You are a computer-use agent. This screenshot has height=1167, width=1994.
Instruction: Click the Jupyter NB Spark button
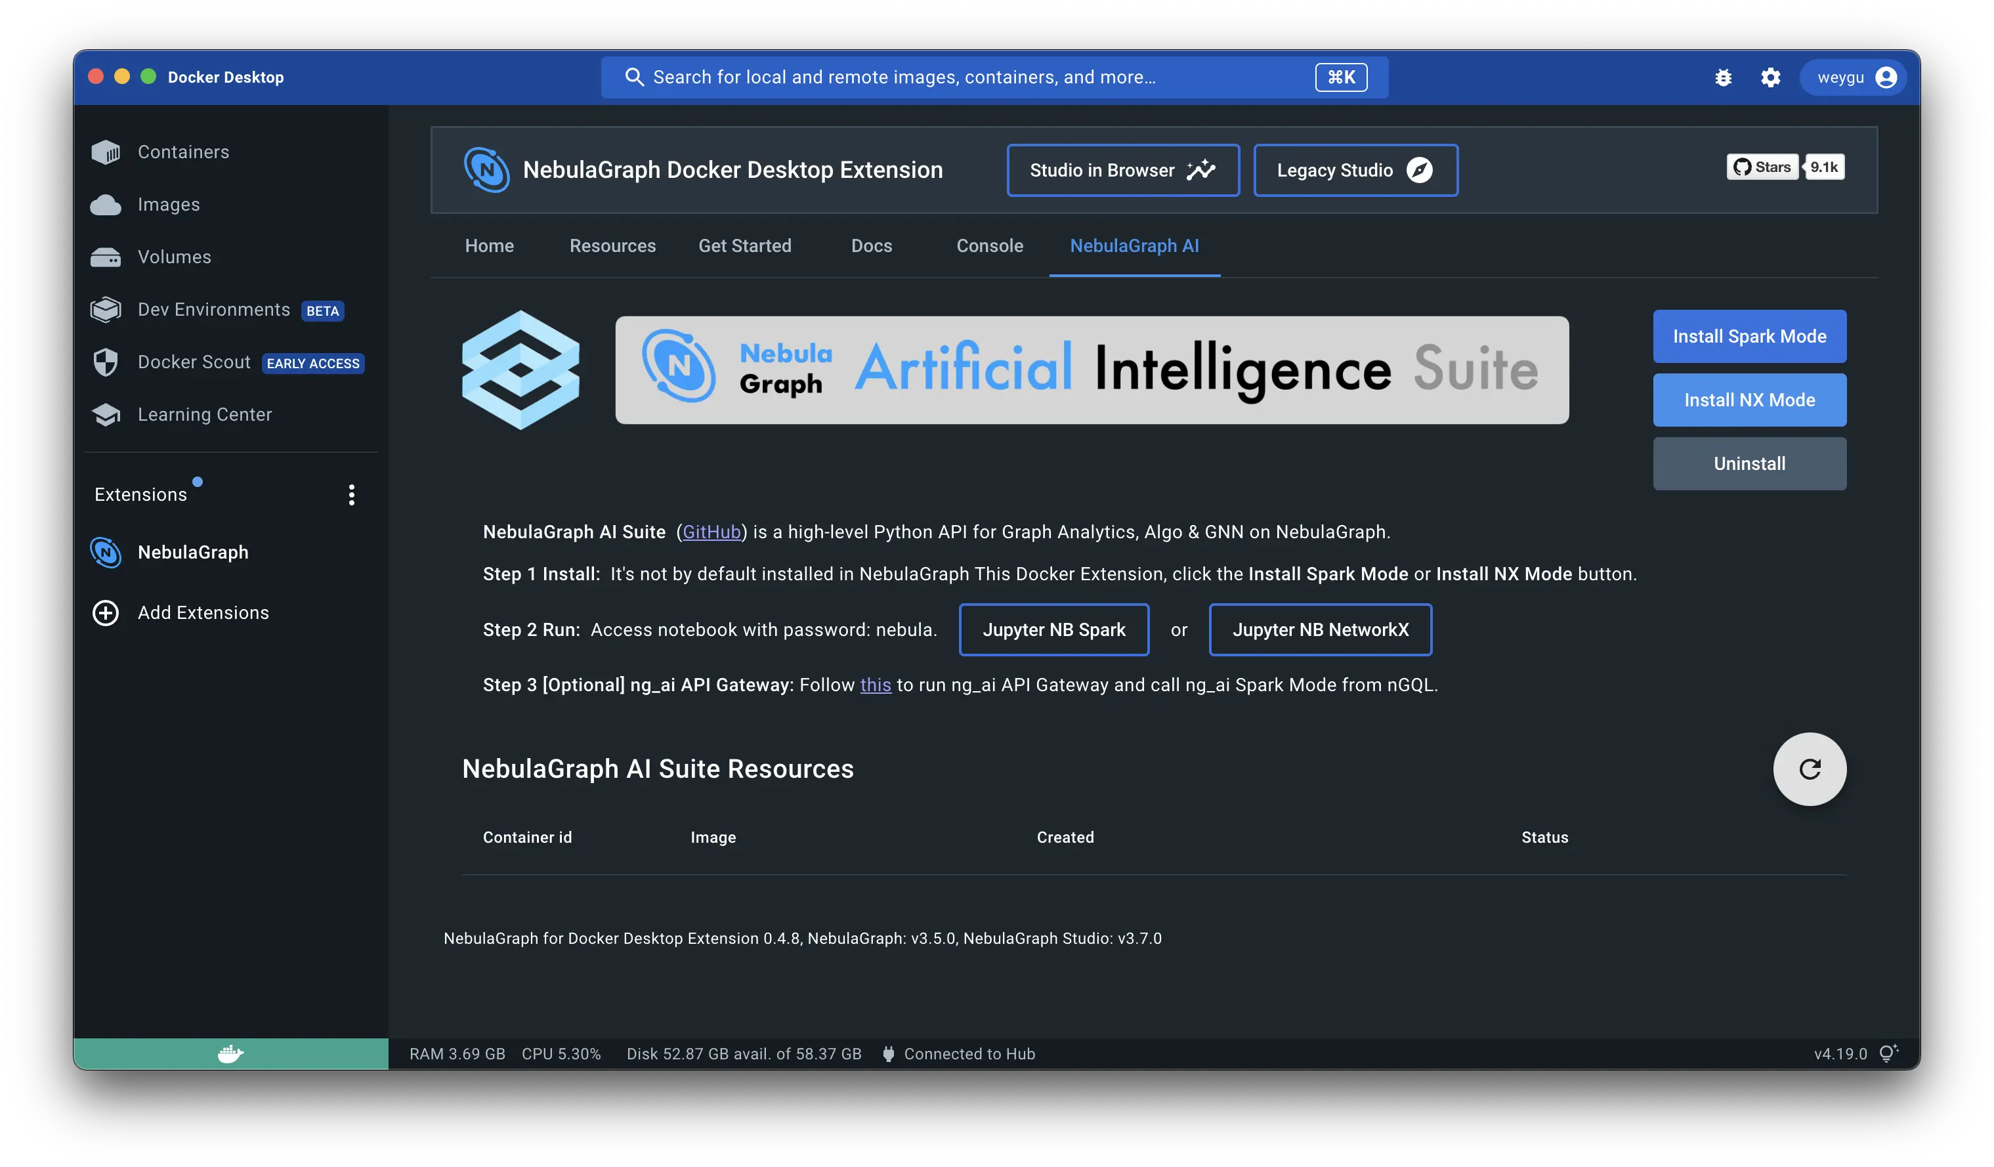click(1054, 629)
